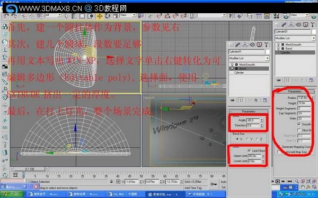Viewport: 318px width, 198px height.
Task: Click the Play Animation button
Action: [278, 181]
